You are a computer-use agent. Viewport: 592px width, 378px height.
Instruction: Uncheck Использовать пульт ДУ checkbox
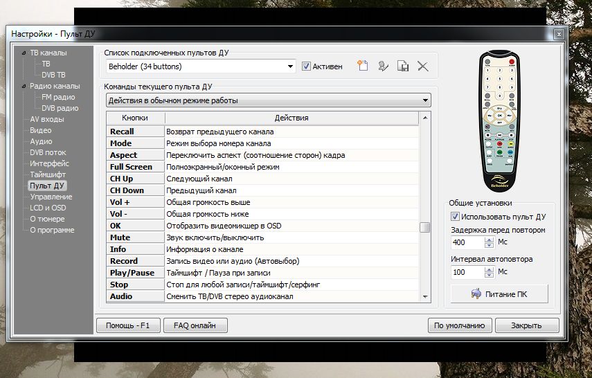point(455,217)
